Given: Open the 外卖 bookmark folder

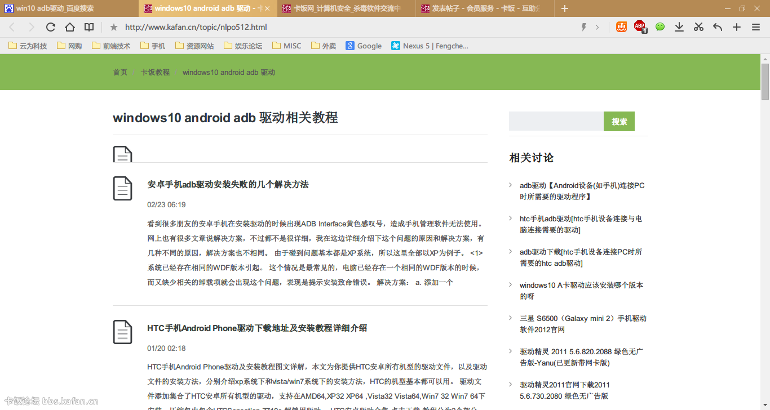Looking at the screenshot, I should point(324,46).
